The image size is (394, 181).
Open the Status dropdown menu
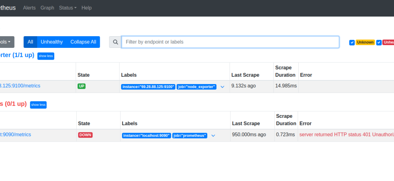pos(68,8)
